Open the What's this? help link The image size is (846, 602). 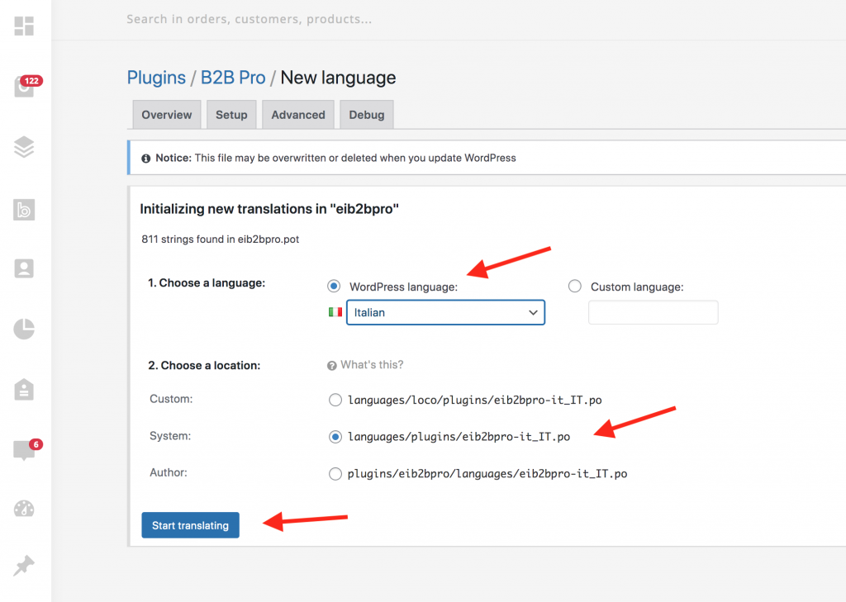[372, 365]
